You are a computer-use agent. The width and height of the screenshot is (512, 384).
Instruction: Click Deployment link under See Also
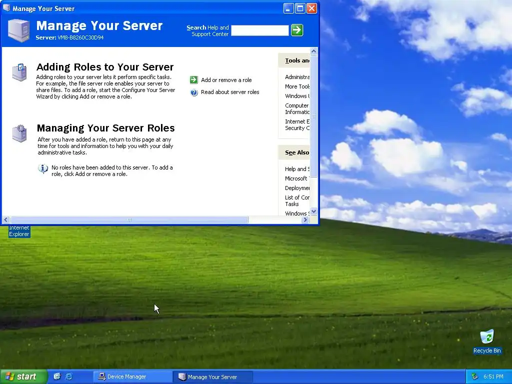click(297, 188)
